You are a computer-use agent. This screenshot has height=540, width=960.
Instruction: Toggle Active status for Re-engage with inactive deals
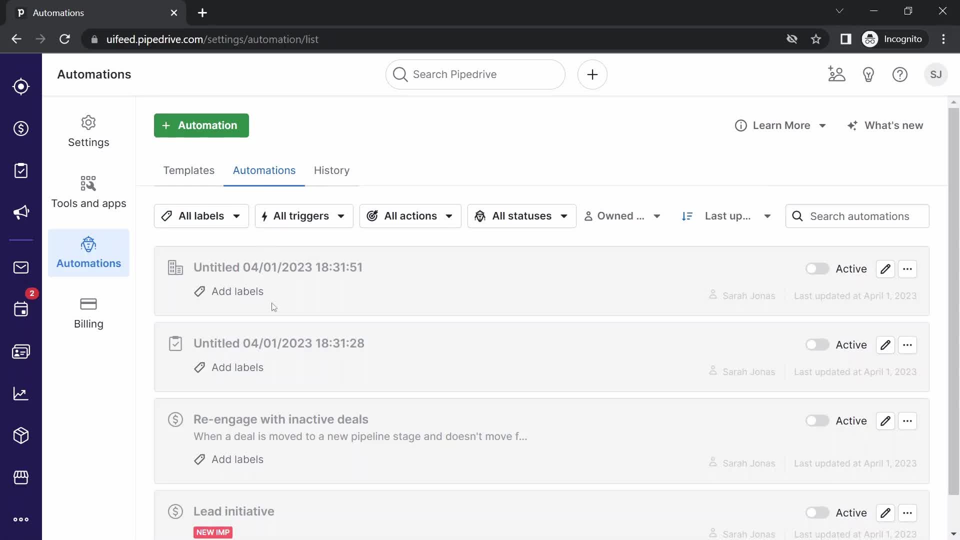click(816, 420)
